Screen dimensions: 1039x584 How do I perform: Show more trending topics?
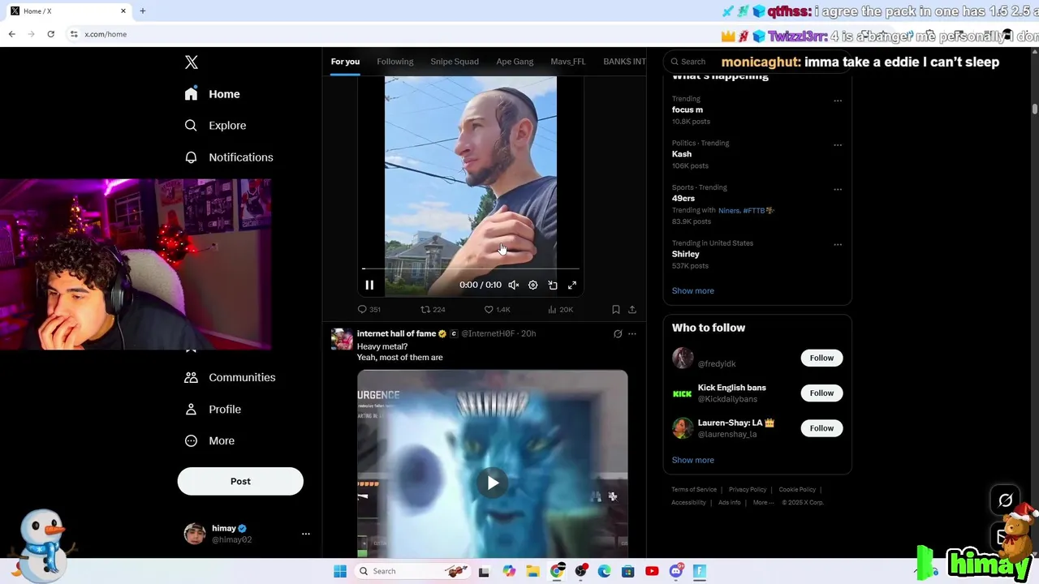pos(693,290)
